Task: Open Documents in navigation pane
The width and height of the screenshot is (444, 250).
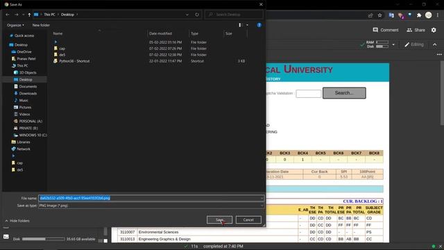Action: click(x=28, y=86)
